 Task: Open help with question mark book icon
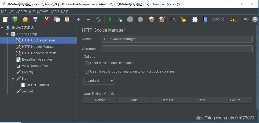[205, 19]
